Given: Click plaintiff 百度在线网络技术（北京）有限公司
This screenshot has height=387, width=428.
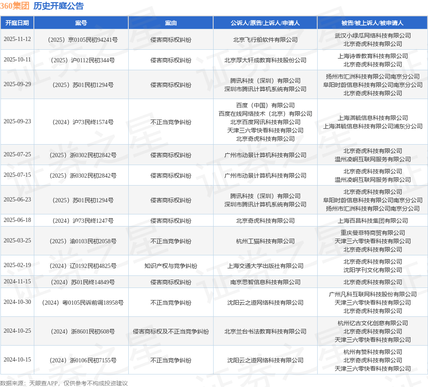Looking at the screenshot, I should 265,114.
